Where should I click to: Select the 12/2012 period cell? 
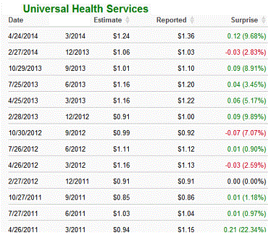pos(77,117)
